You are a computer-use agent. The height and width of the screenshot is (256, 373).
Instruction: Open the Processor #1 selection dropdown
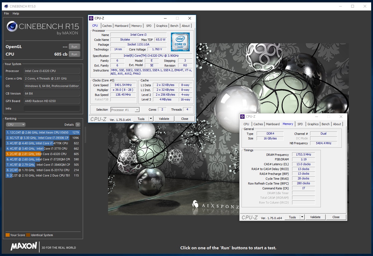pos(125,110)
